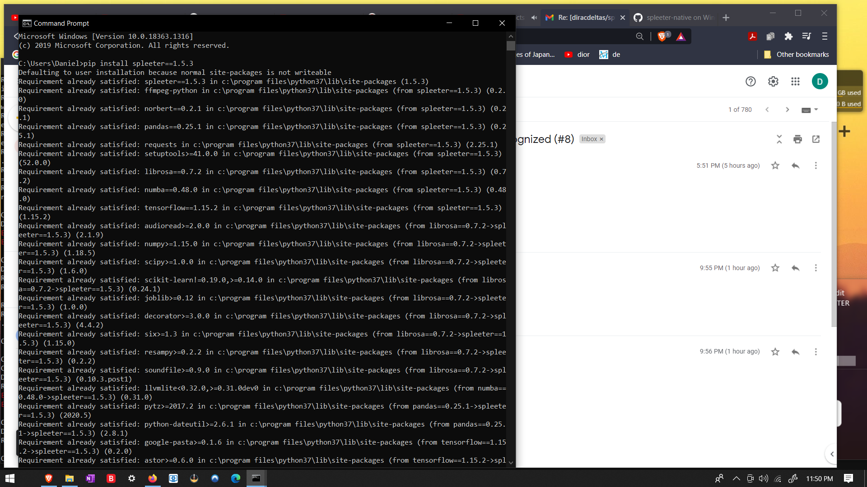Open the Google apps grid
This screenshot has width=867, height=487.
pos(796,82)
